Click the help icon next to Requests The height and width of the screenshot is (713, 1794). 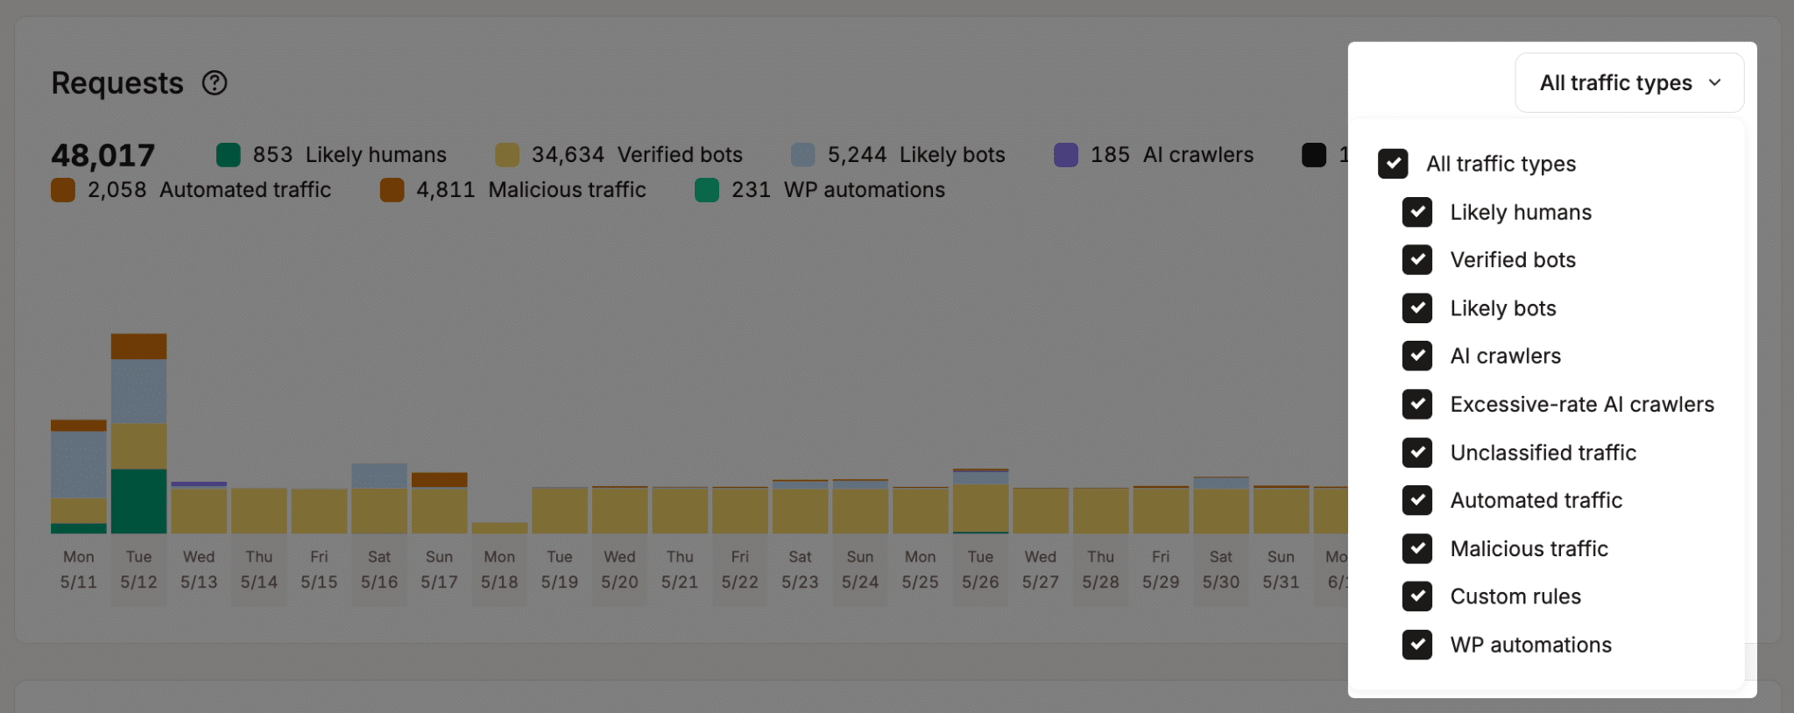pos(215,83)
